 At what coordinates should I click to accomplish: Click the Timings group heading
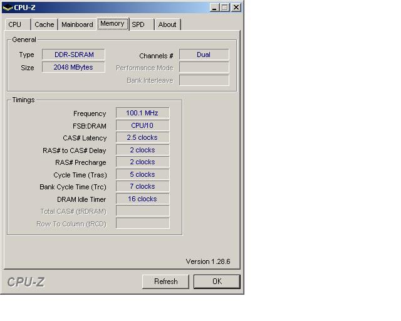point(23,100)
